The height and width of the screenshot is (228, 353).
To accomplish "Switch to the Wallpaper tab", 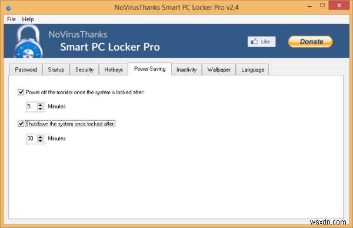I will 219,70.
